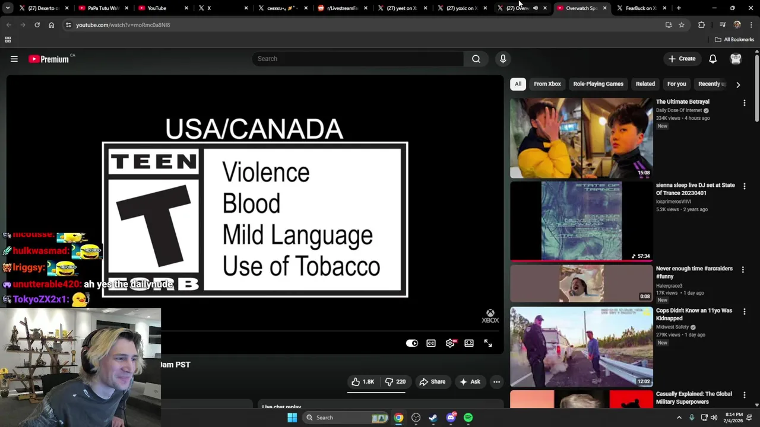Enter fullscreen on the video player
The image size is (760, 427).
pos(488,343)
